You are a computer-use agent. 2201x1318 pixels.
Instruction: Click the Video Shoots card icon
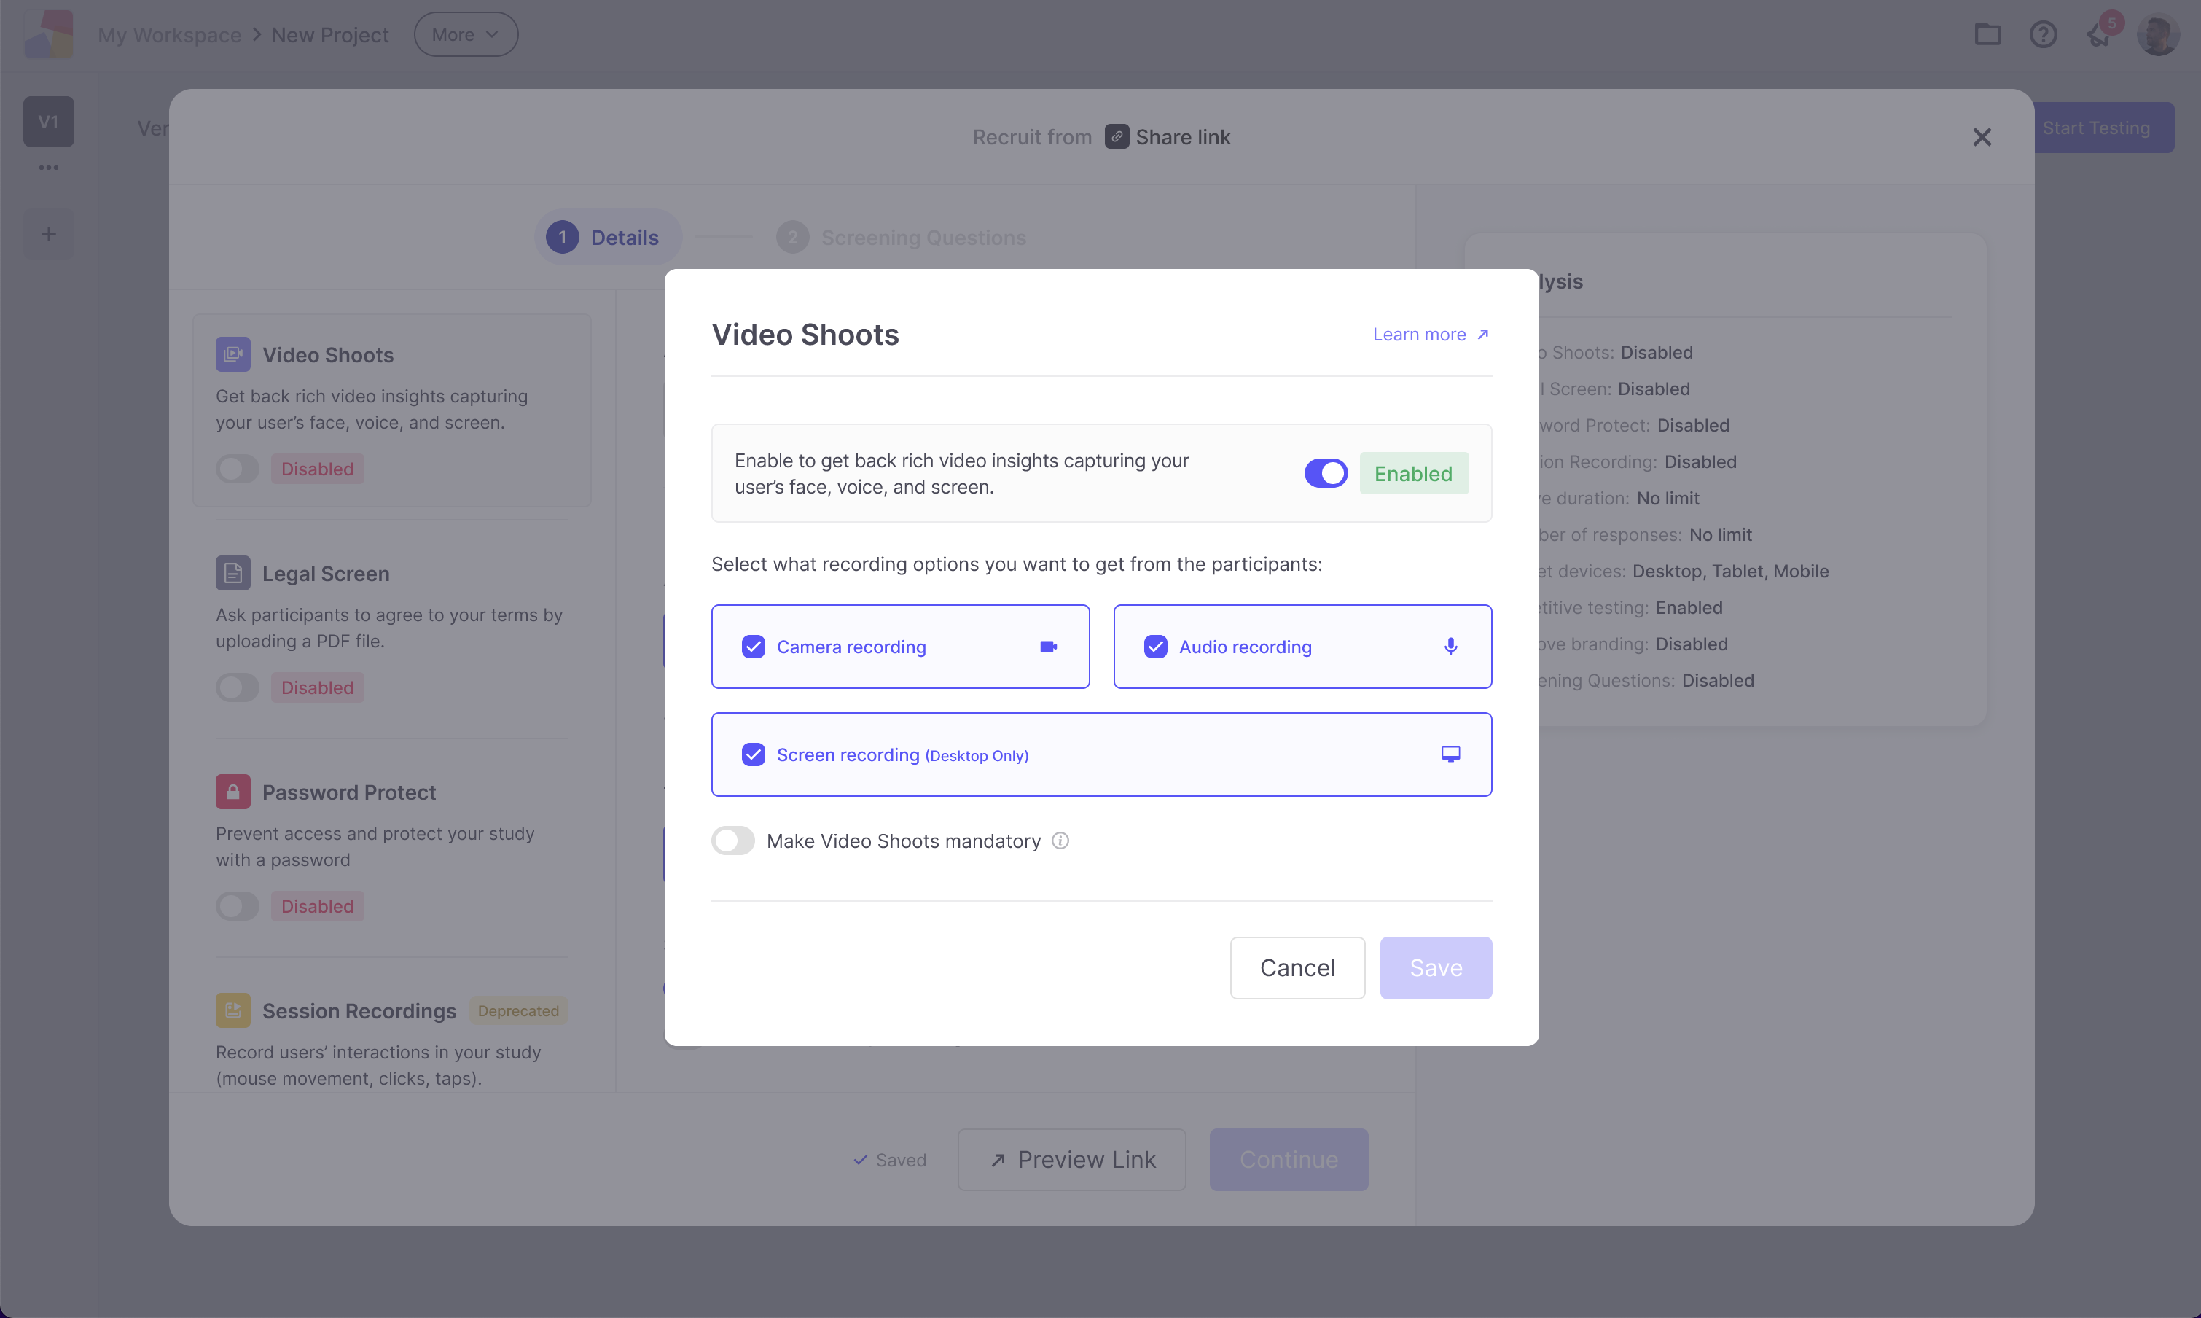(232, 354)
